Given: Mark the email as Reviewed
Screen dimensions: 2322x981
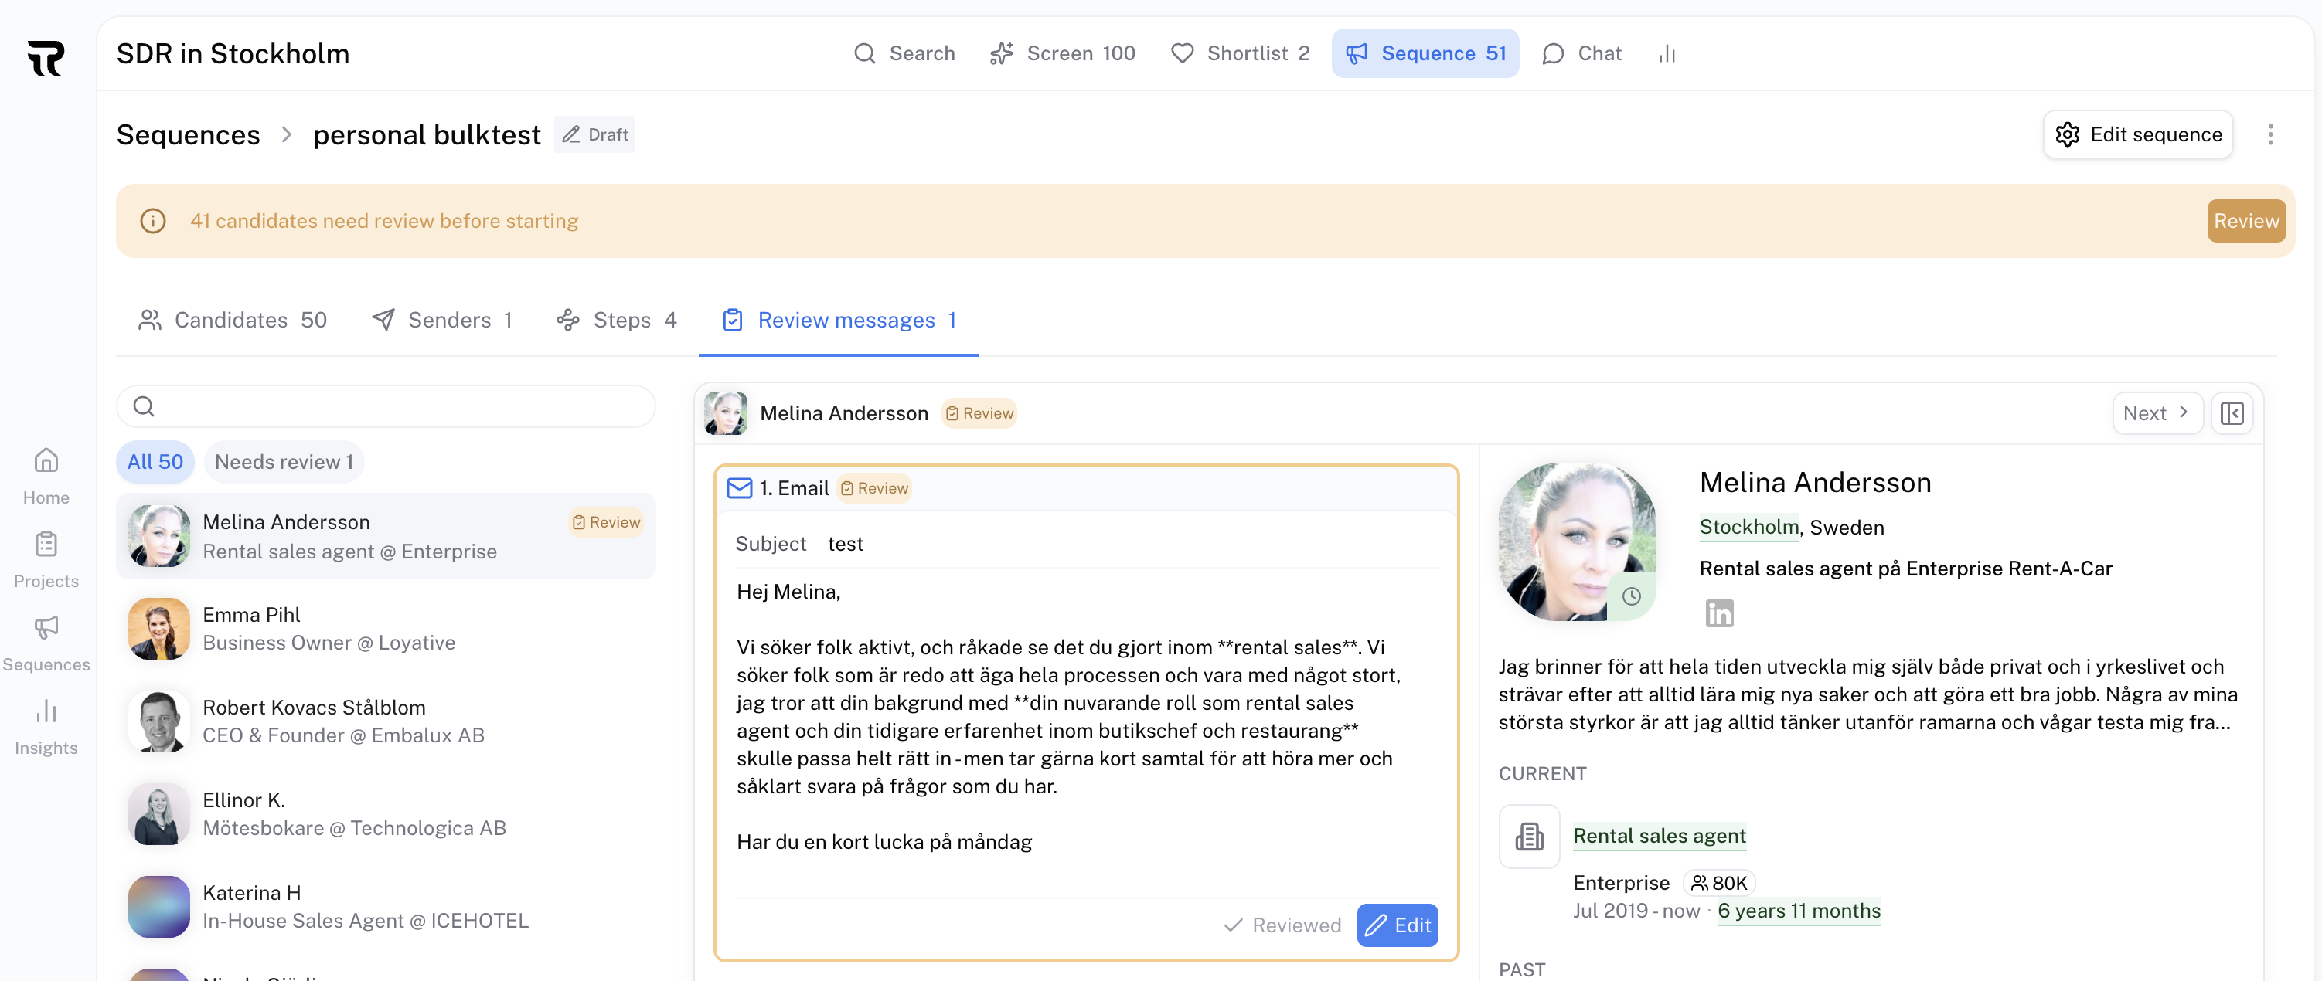Looking at the screenshot, I should pos(1282,926).
